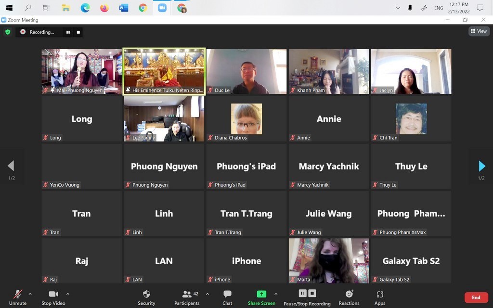Stop the recording in the top indicator

(x=78, y=32)
